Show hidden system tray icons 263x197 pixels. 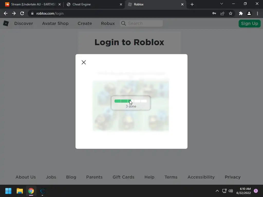[217, 191]
